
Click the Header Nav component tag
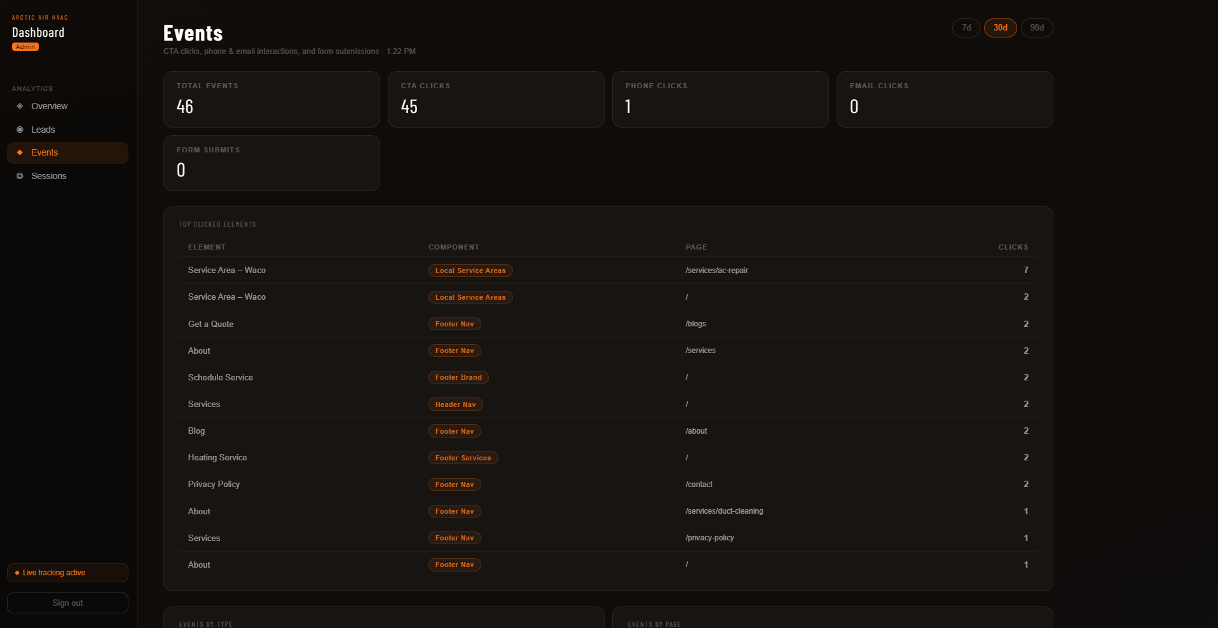click(x=455, y=404)
